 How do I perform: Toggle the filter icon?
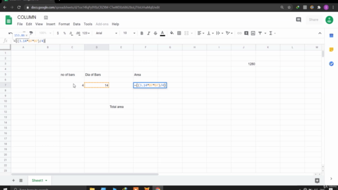[x=260, y=33]
